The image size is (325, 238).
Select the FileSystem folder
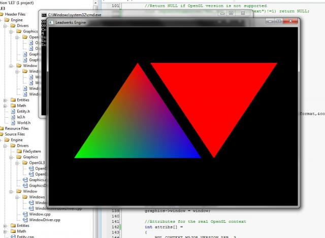pyautogui.click(x=31, y=151)
